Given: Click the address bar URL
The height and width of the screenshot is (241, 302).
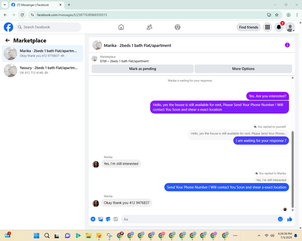Looking at the screenshot, I should point(72,15).
